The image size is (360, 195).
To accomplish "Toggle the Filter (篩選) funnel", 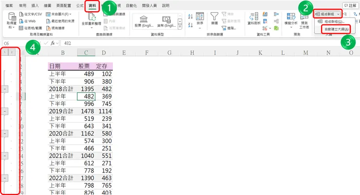I will point(215,19).
